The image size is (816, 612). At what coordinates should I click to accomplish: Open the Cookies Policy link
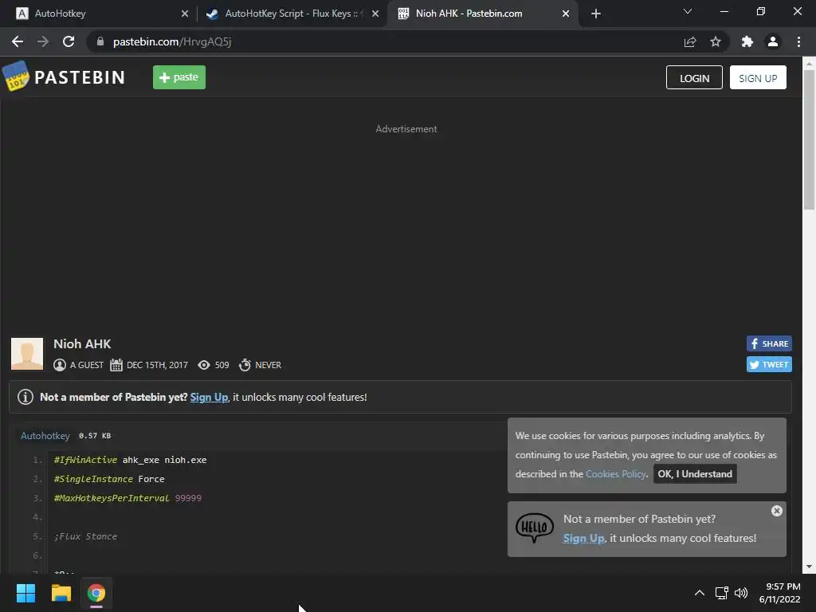[x=616, y=474]
